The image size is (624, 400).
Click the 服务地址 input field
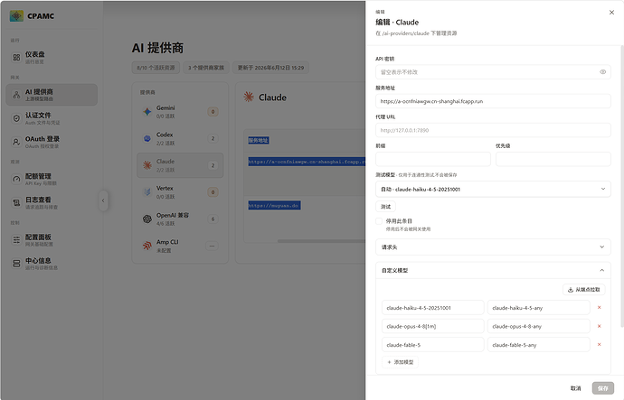click(493, 101)
